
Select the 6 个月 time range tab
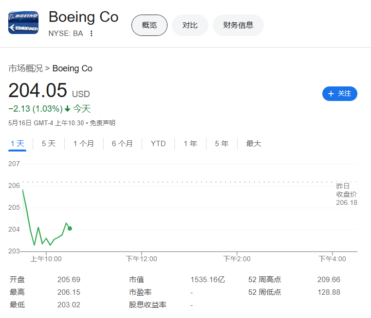pyautogui.click(x=122, y=143)
